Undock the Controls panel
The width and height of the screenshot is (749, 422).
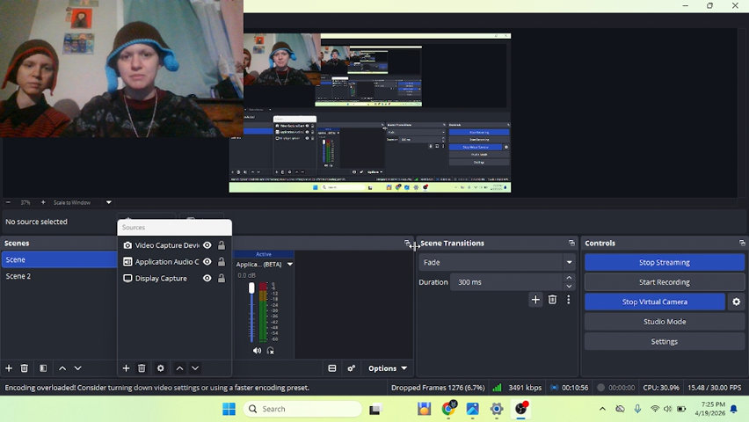(x=742, y=243)
